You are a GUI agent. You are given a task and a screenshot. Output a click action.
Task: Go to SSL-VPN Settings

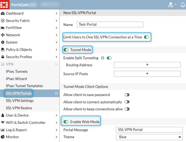click(x=20, y=101)
